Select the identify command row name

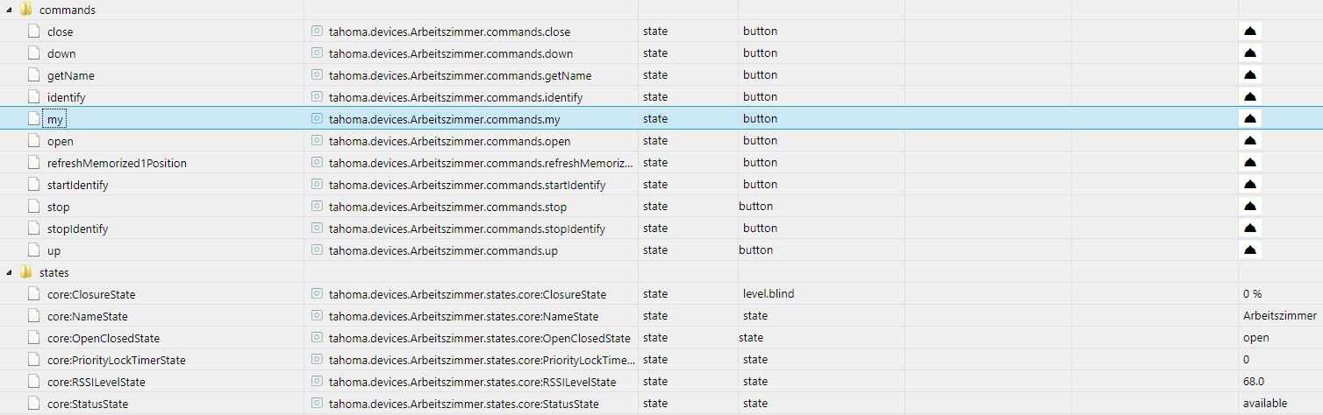point(67,97)
